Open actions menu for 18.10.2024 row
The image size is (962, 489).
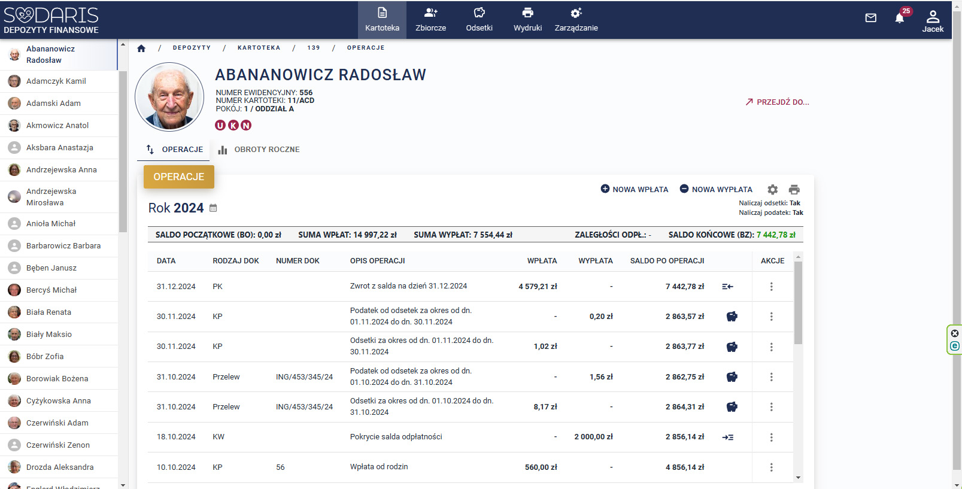(x=771, y=438)
